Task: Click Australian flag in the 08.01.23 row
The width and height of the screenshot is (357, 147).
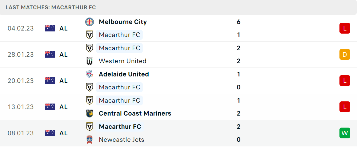Action: click(x=50, y=133)
